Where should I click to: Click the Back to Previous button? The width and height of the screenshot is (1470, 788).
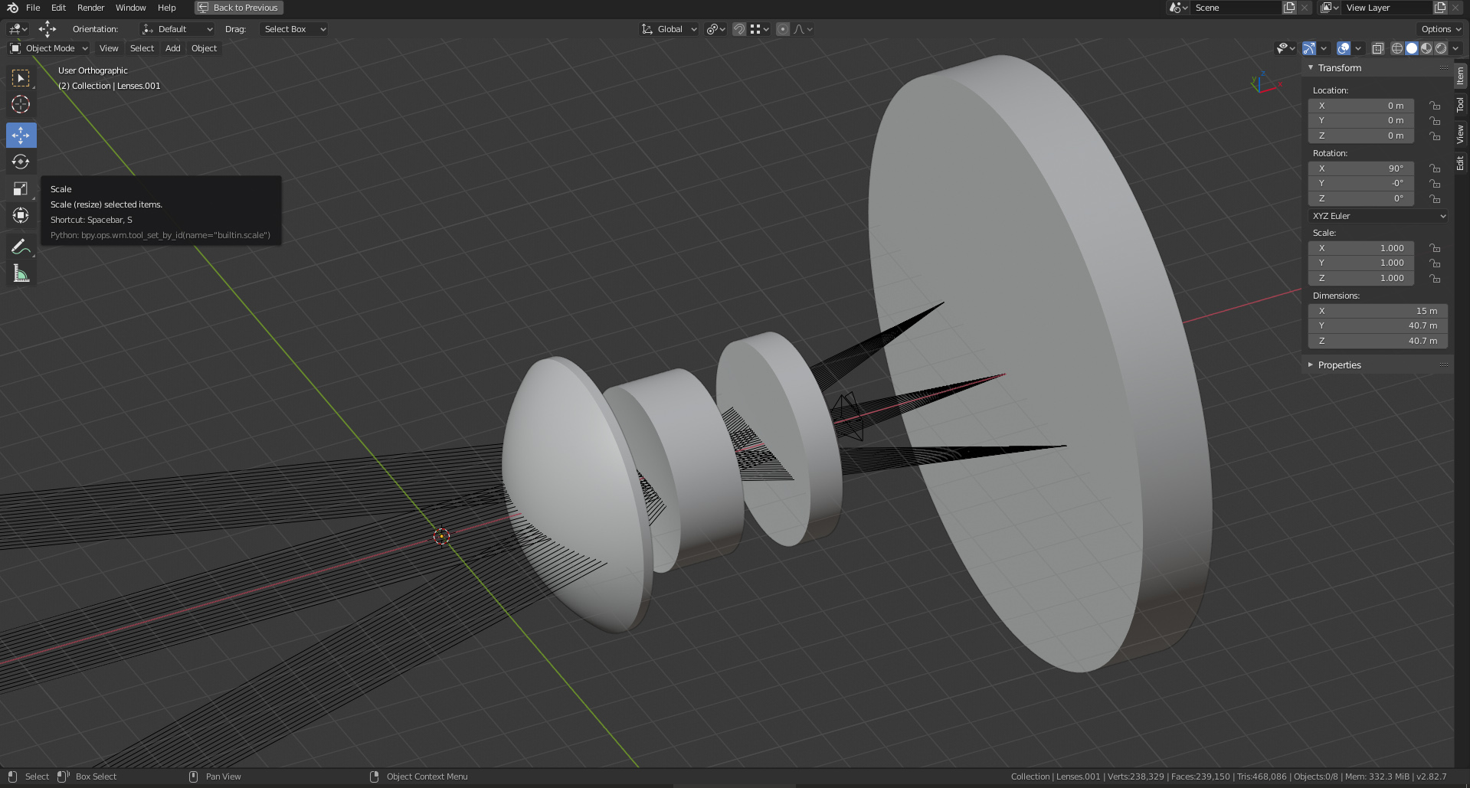[x=238, y=8]
